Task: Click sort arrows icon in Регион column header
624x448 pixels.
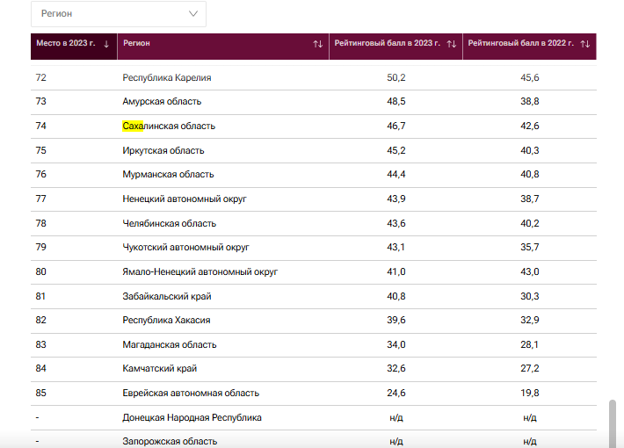Action: click(317, 44)
